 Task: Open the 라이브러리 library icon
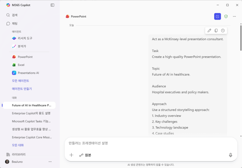(8, 154)
